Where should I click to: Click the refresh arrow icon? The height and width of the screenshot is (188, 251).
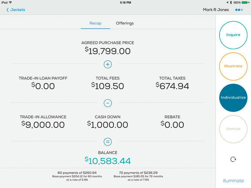233,159
